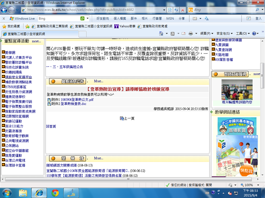This screenshot has width=265, height=198.
Task: Expand the address bar history dropdown
Action: pyautogui.click(x=164, y=10)
